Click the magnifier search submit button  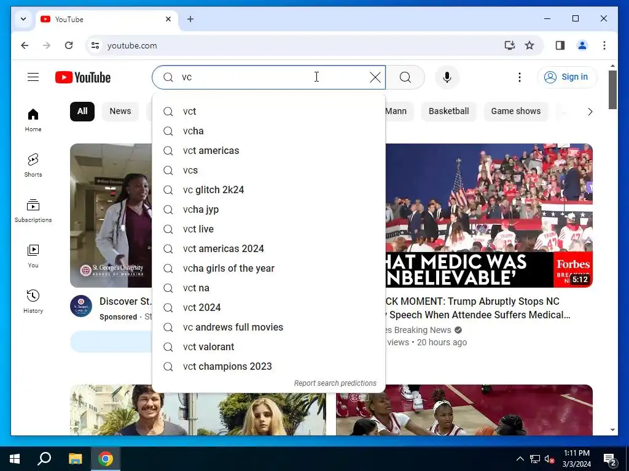405,77
